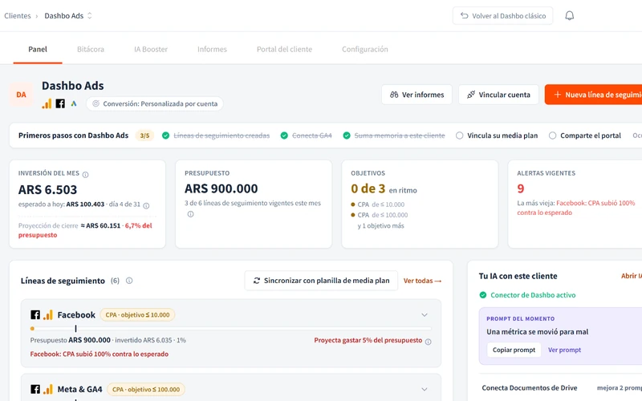Click the Ver prompt link
Viewport: 642px width, 401px height.
(x=564, y=350)
